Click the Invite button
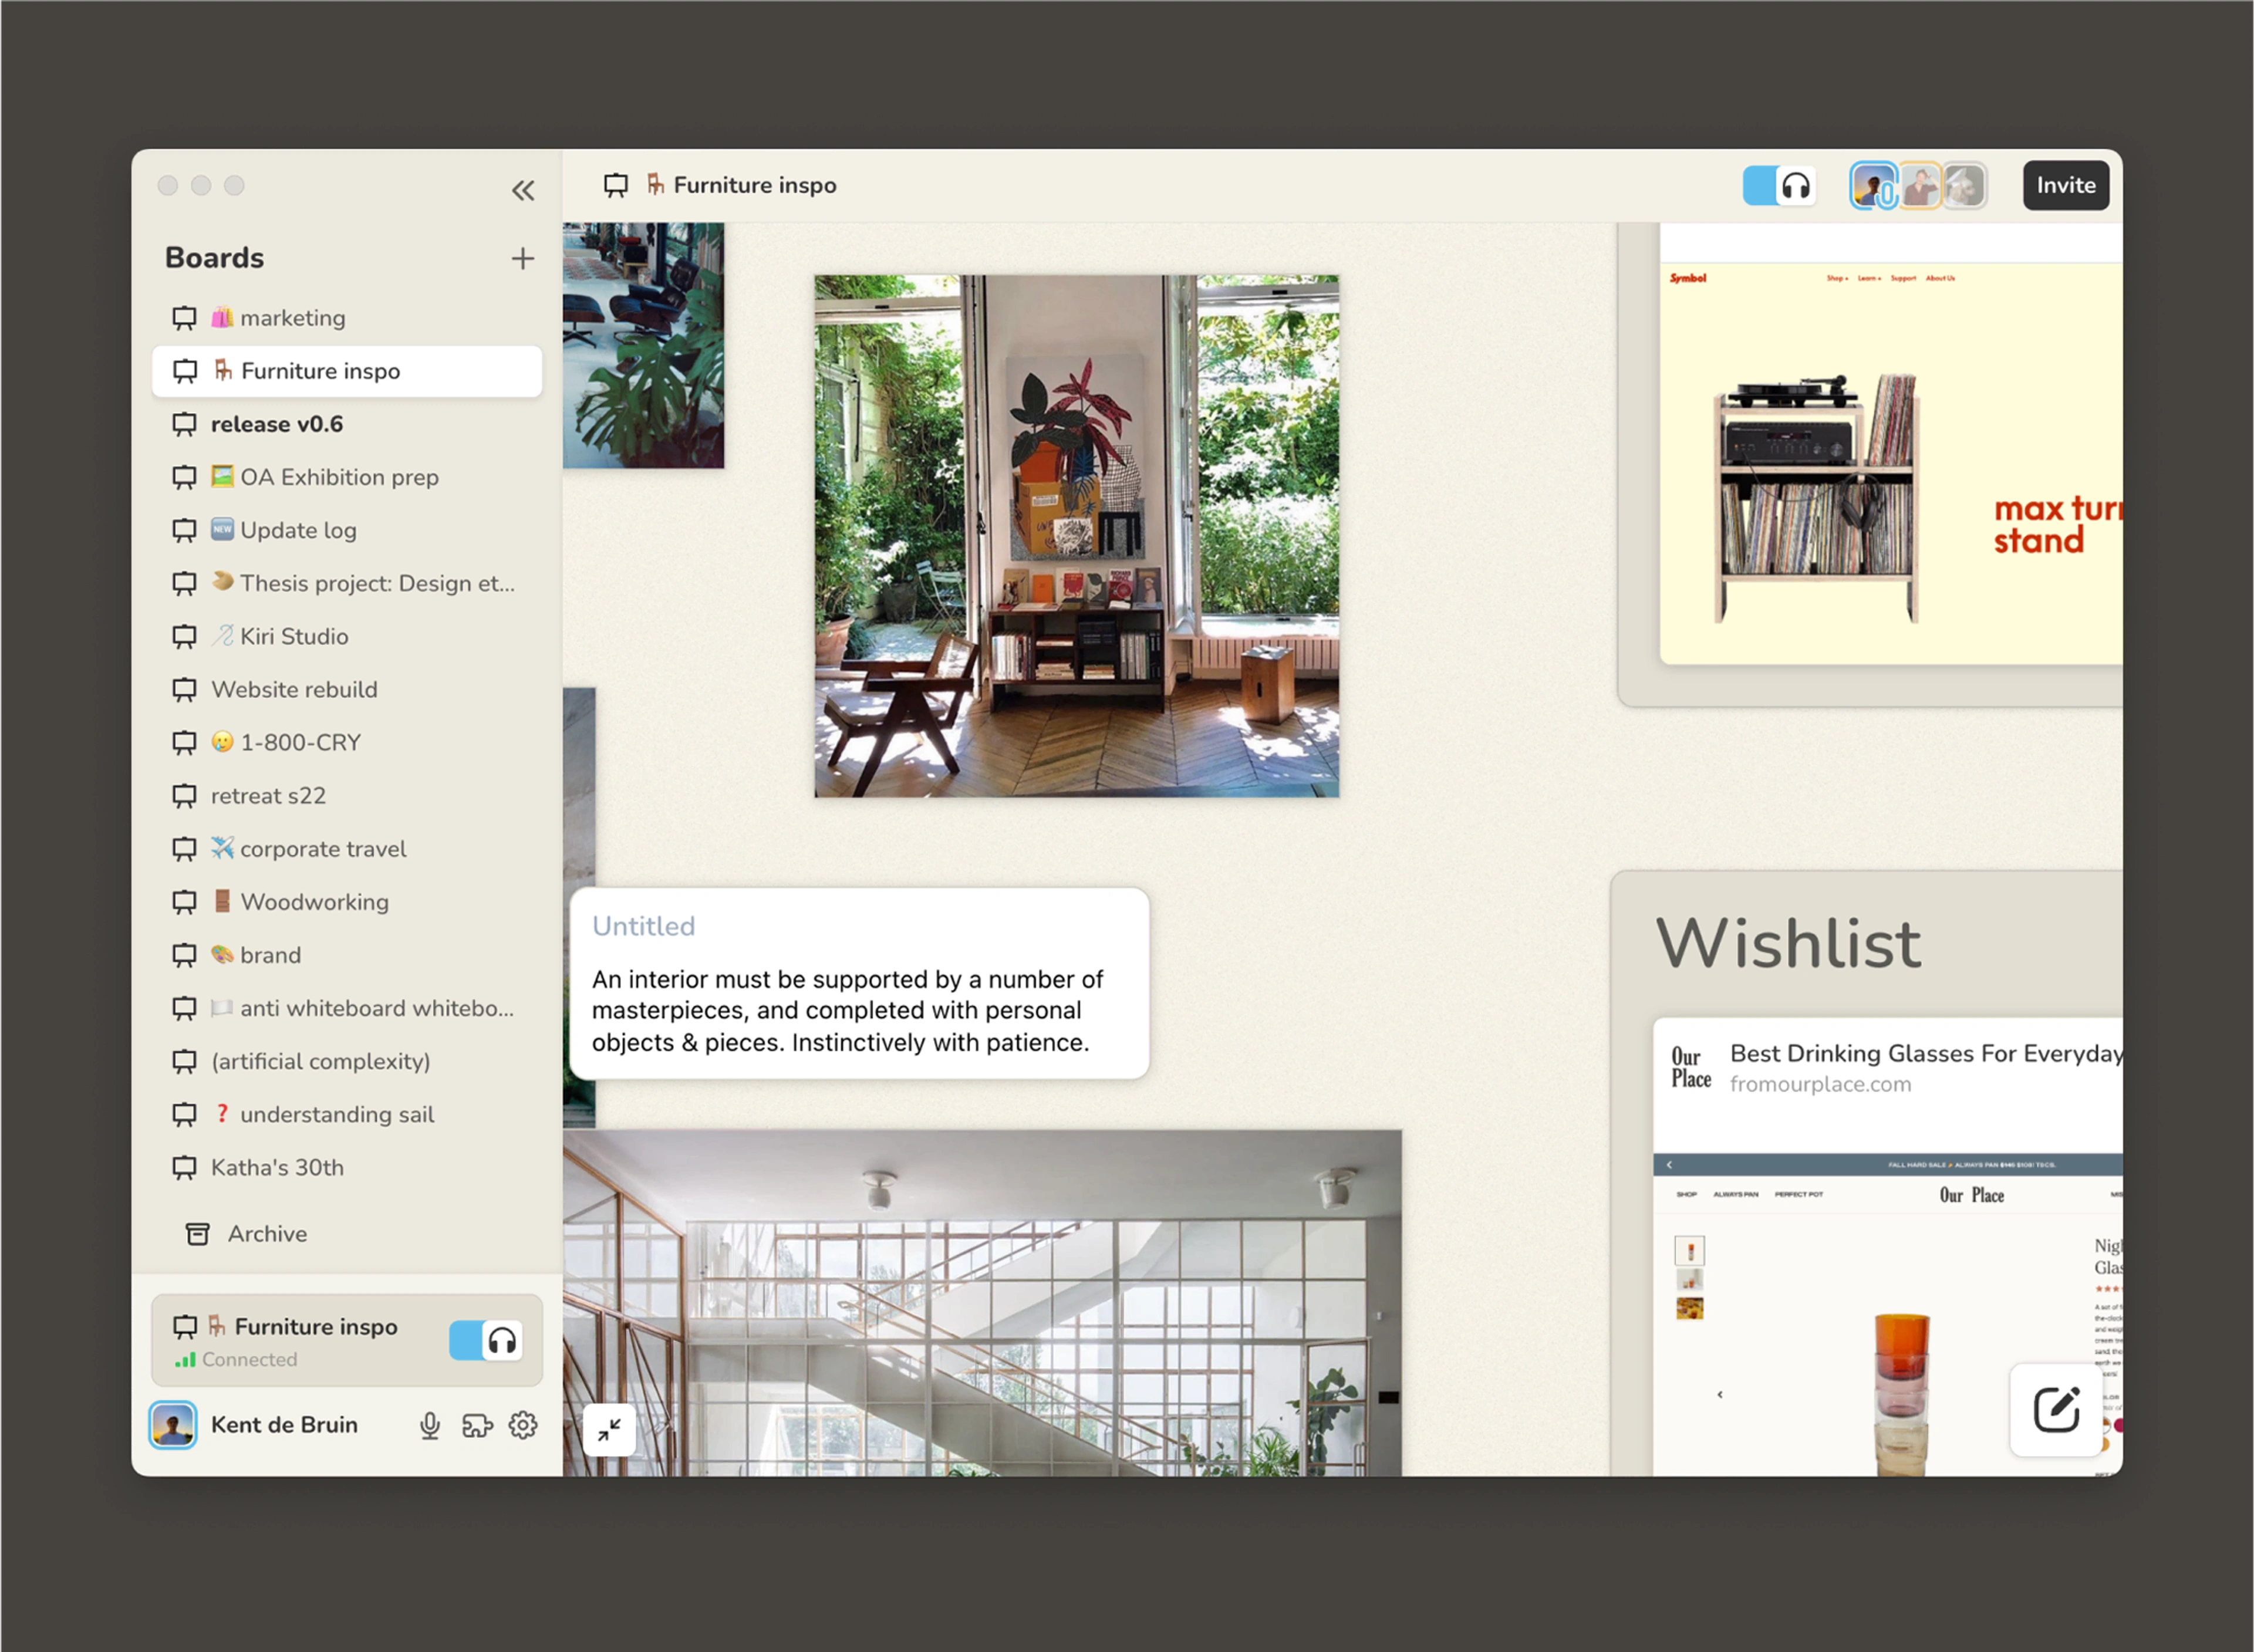The height and width of the screenshot is (1652, 2254). pyautogui.click(x=2065, y=186)
